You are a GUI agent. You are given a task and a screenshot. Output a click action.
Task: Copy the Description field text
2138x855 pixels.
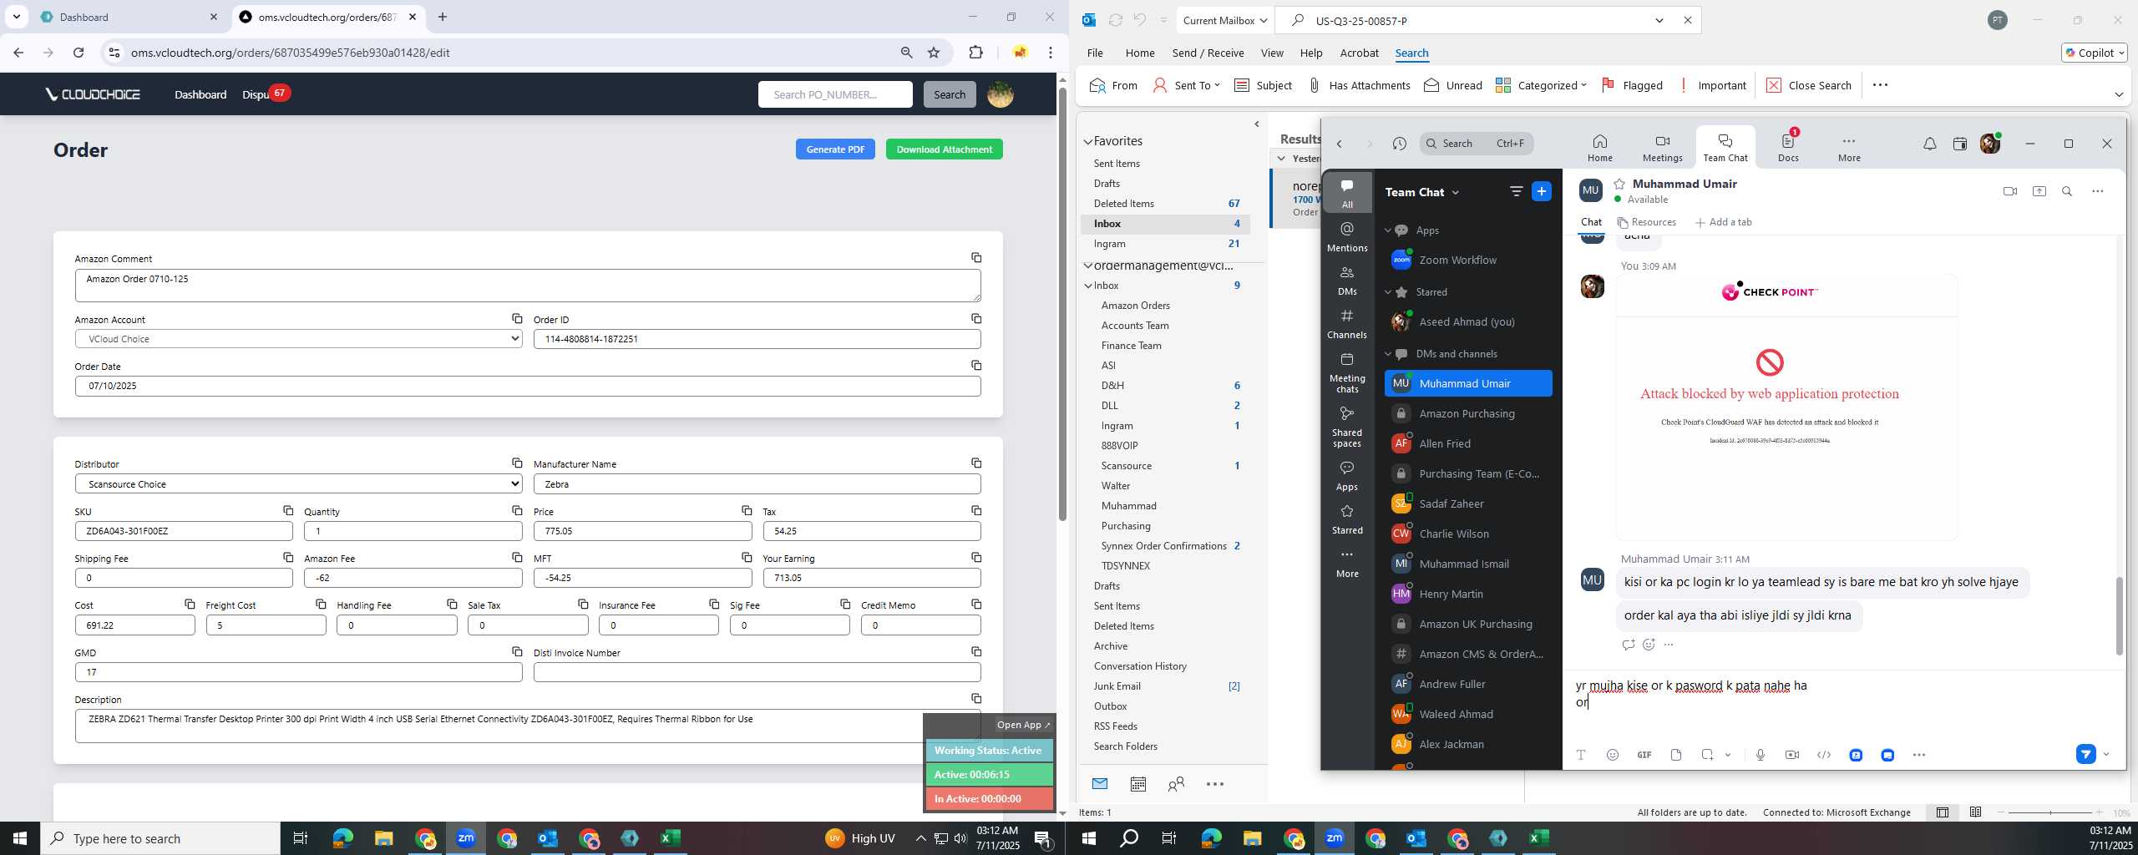[x=976, y=699]
